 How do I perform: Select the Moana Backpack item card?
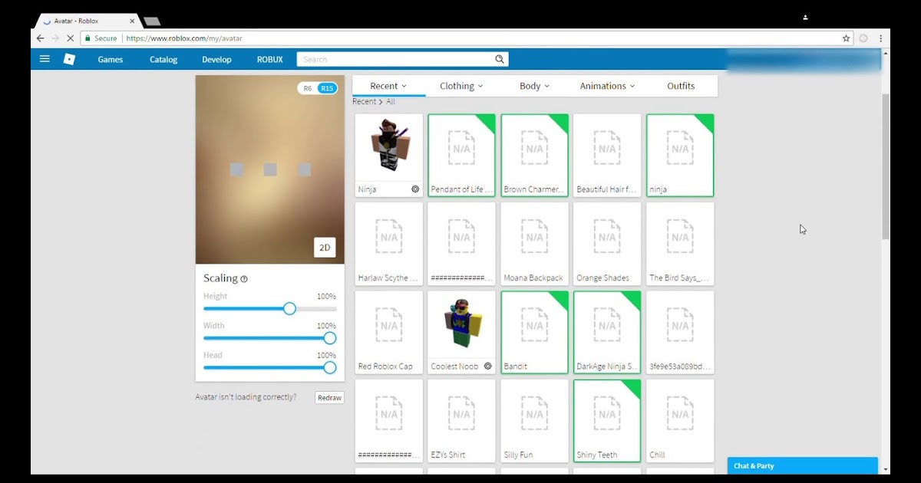(x=534, y=244)
